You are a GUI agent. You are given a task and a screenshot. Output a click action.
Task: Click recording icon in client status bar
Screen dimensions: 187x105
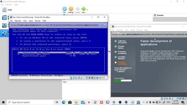89,78
